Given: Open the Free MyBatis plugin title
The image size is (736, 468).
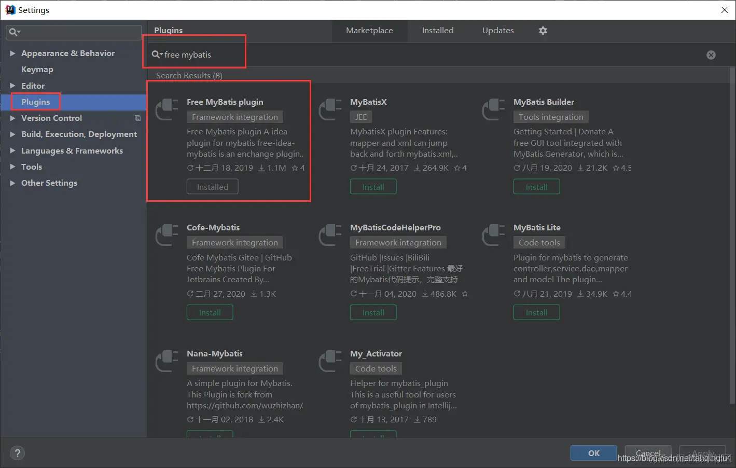Looking at the screenshot, I should click(x=225, y=102).
